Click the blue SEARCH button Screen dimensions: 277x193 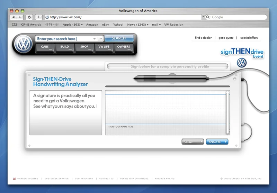[x=119, y=38]
